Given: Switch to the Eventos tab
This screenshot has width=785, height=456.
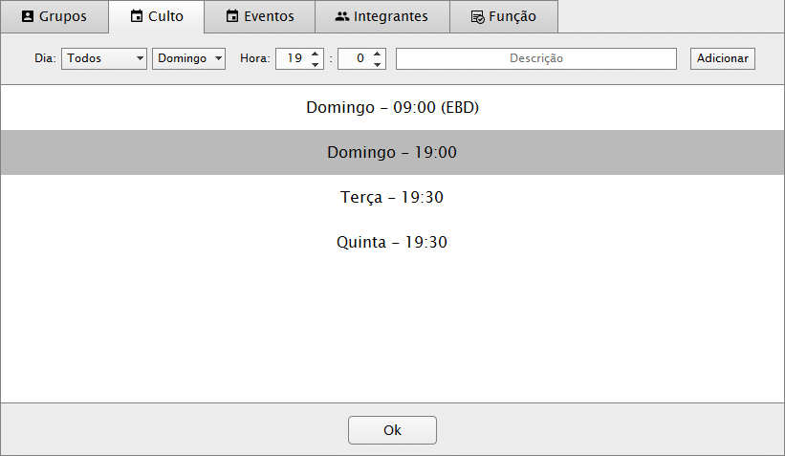Looking at the screenshot, I should tap(259, 16).
